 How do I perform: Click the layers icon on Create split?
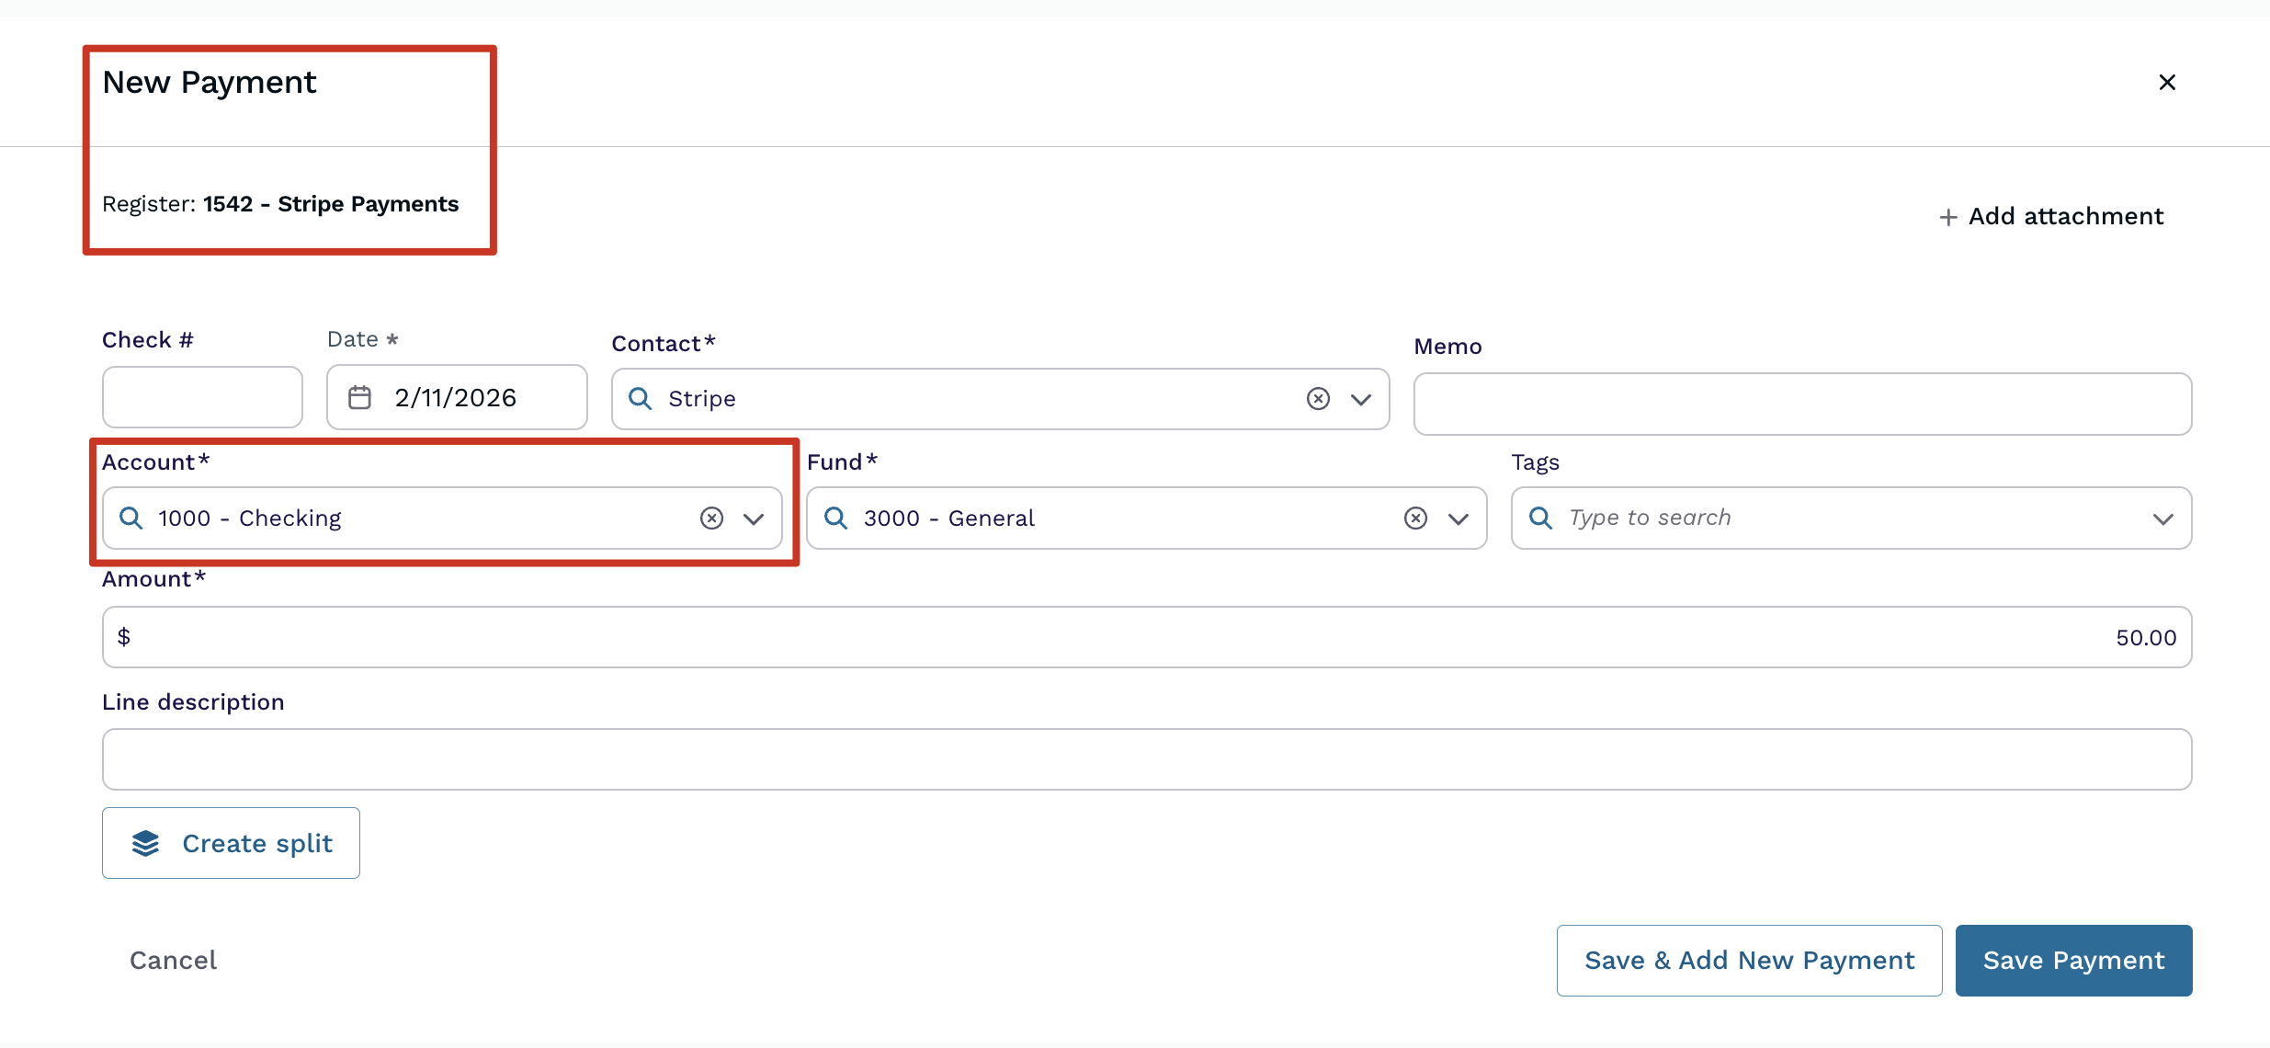pyautogui.click(x=145, y=843)
